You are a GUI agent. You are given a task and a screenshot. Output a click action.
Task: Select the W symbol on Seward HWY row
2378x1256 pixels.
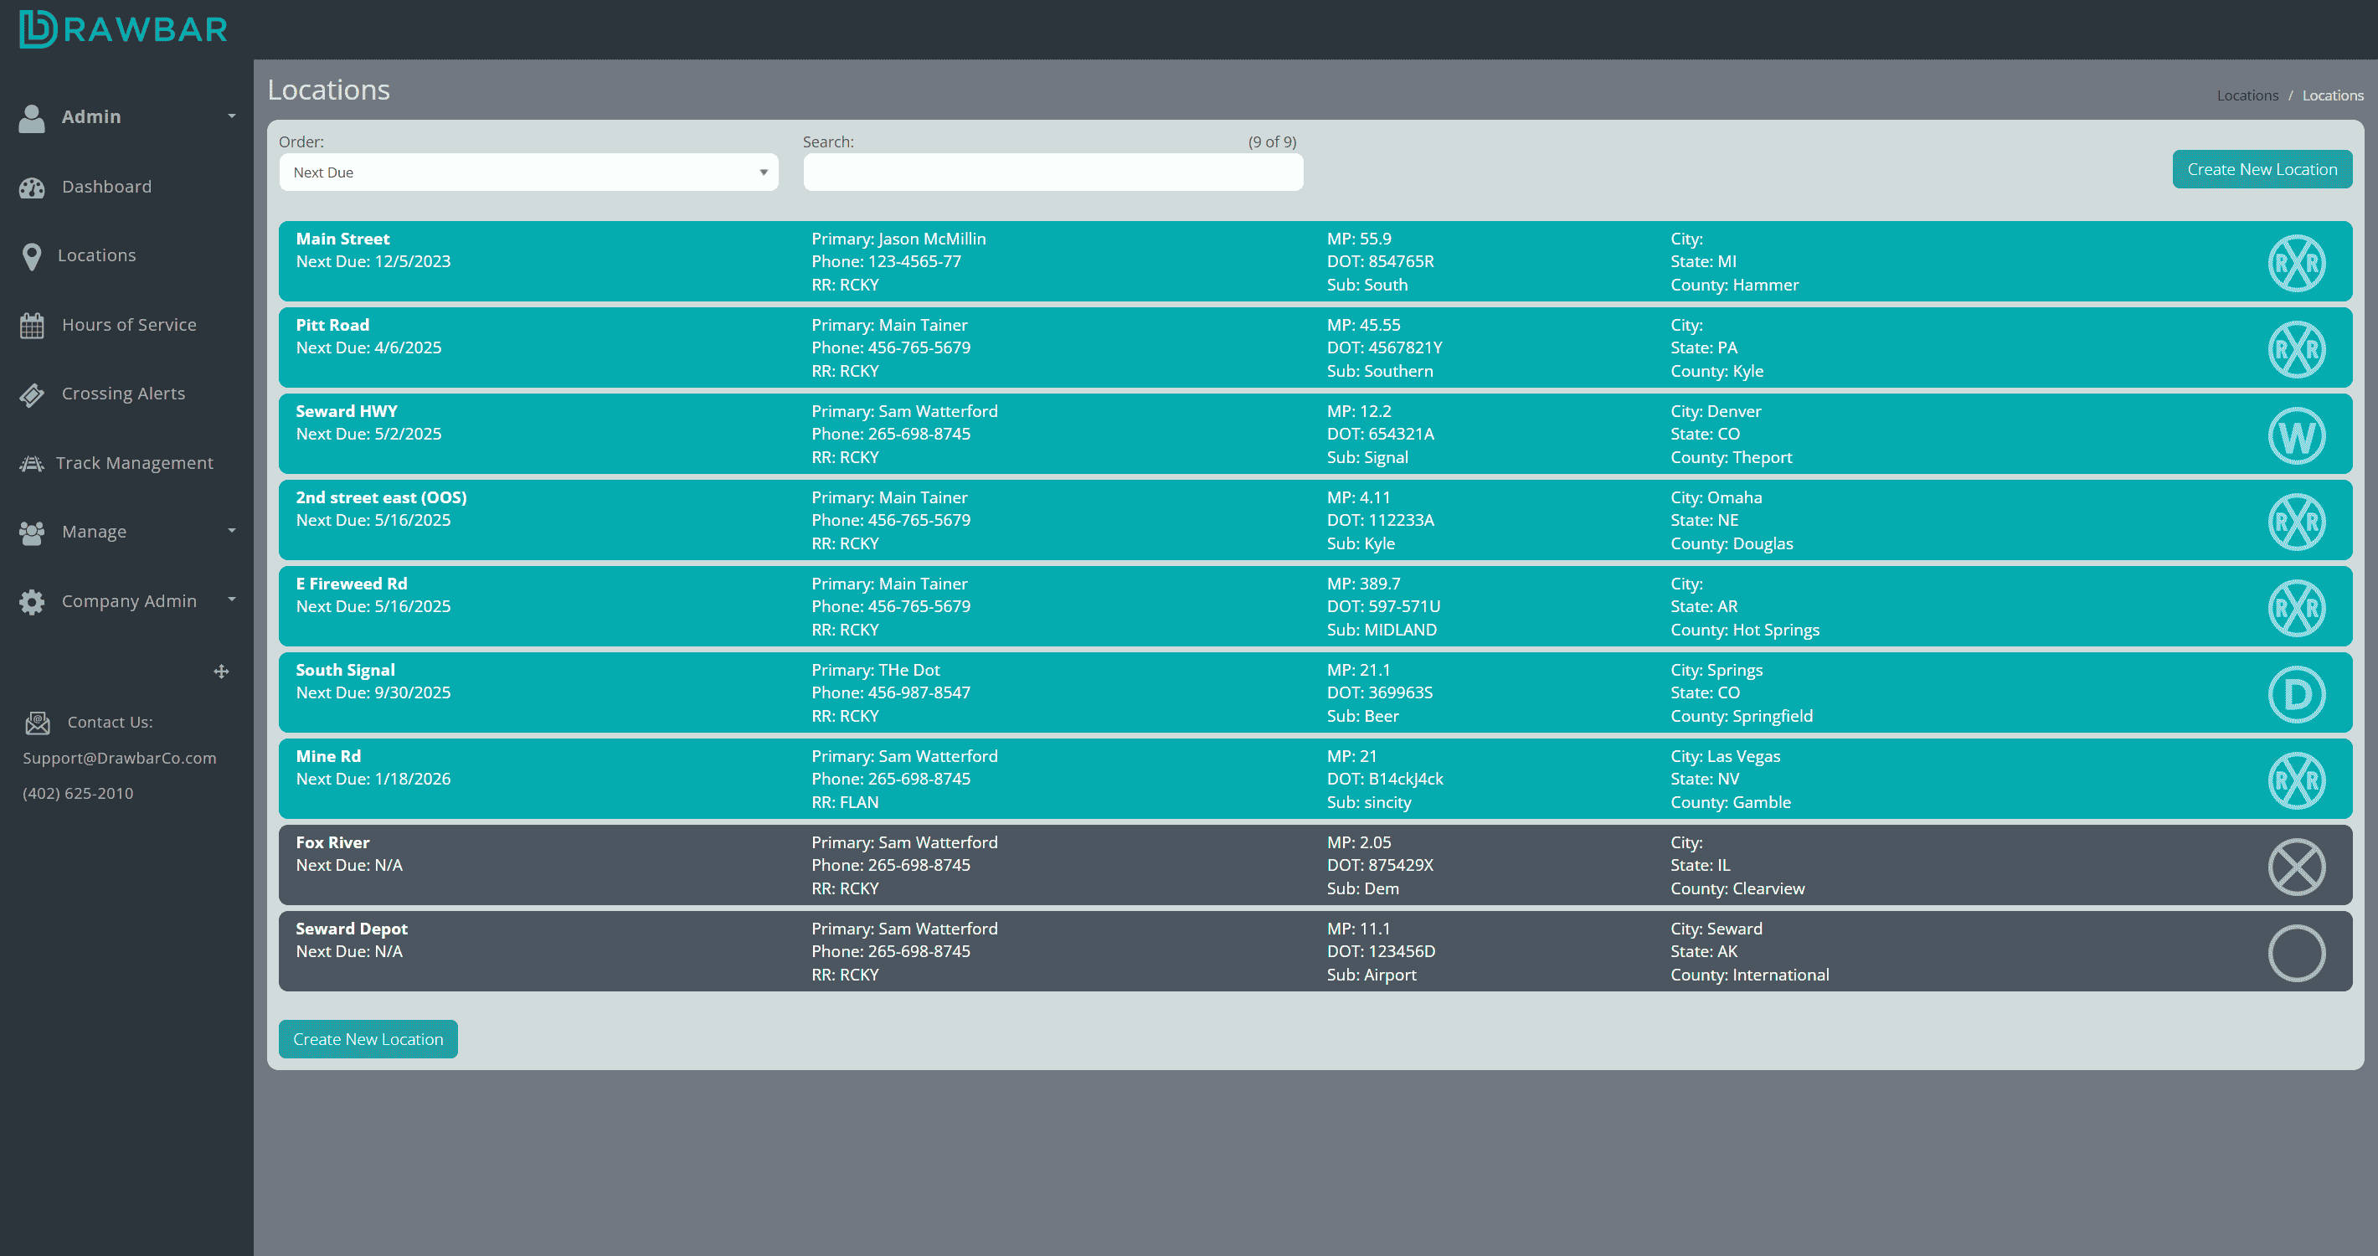pyautogui.click(x=2297, y=435)
